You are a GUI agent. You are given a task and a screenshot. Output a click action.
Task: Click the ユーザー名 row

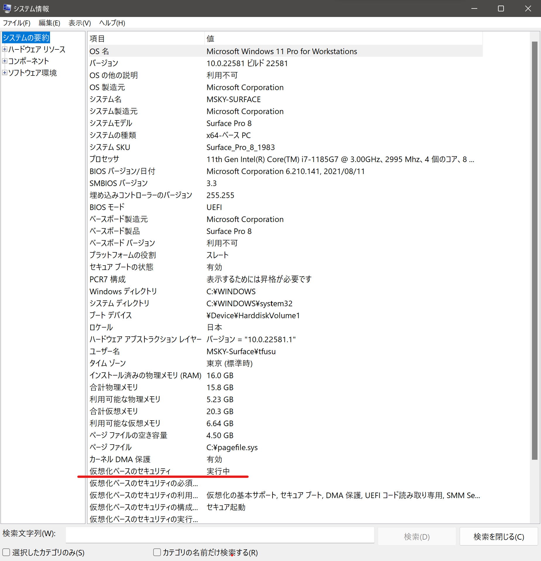click(x=285, y=351)
